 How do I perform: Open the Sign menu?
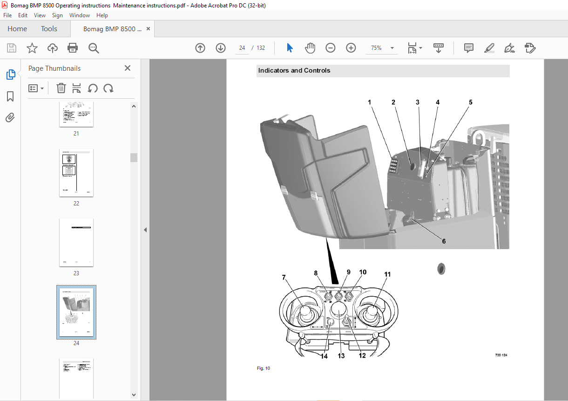click(57, 15)
